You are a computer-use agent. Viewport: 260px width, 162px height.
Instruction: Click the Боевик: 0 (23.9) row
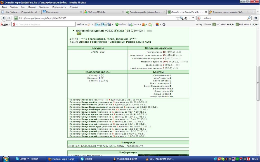click(98, 81)
